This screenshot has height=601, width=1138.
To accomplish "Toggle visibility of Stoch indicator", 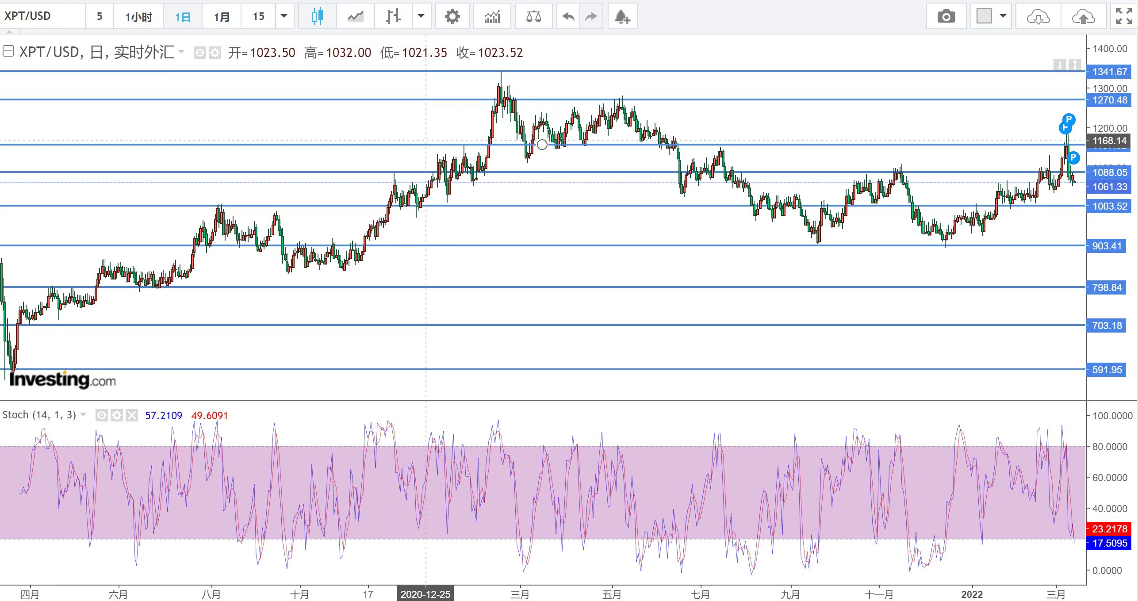I will 102,415.
